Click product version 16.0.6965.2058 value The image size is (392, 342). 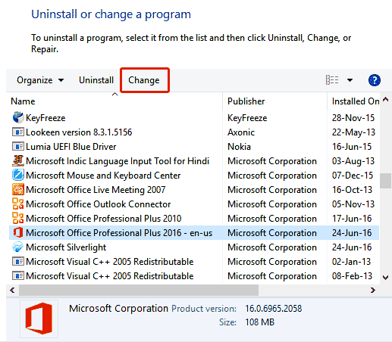(273, 308)
